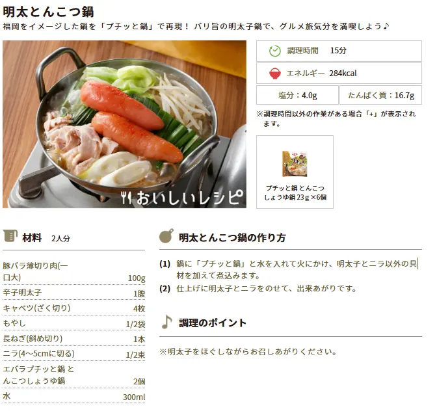Click the main 明太とんこつ鍋 recipe photo

click(x=125, y=124)
